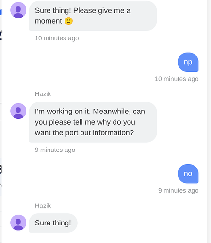The width and height of the screenshot is (211, 243).
Task: Click the top agent avatar icon
Action: coord(18,10)
